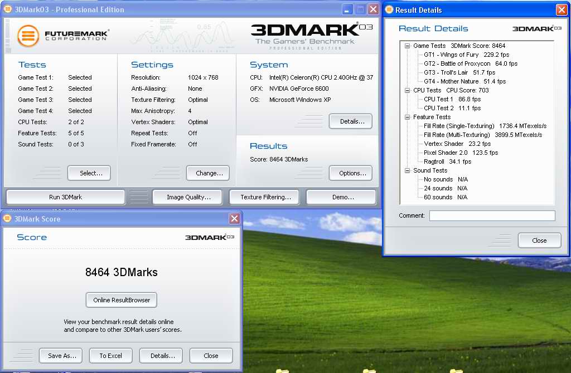Open Details in the 3DMark Score window
Screen dimensions: 571x373
click(x=161, y=356)
